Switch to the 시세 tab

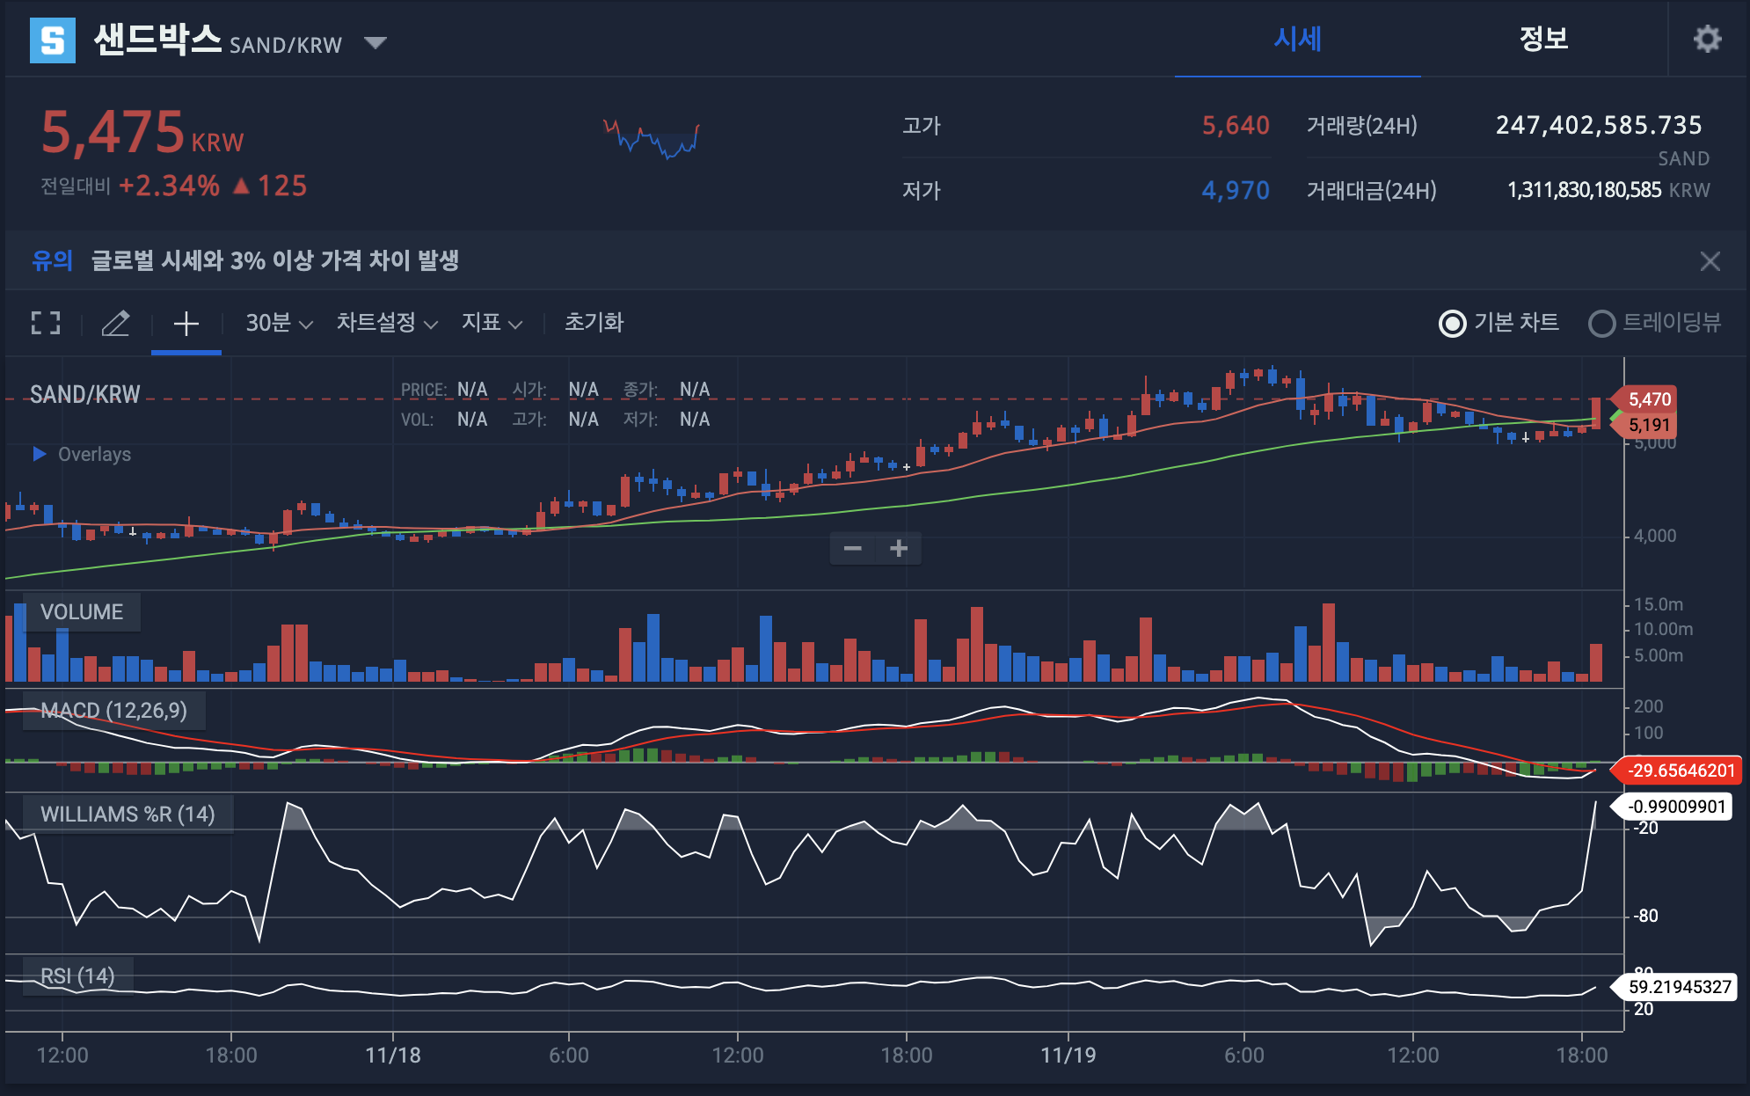click(x=1297, y=39)
